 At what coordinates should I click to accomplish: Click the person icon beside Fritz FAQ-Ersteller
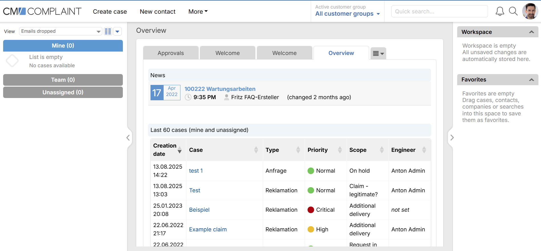(227, 97)
